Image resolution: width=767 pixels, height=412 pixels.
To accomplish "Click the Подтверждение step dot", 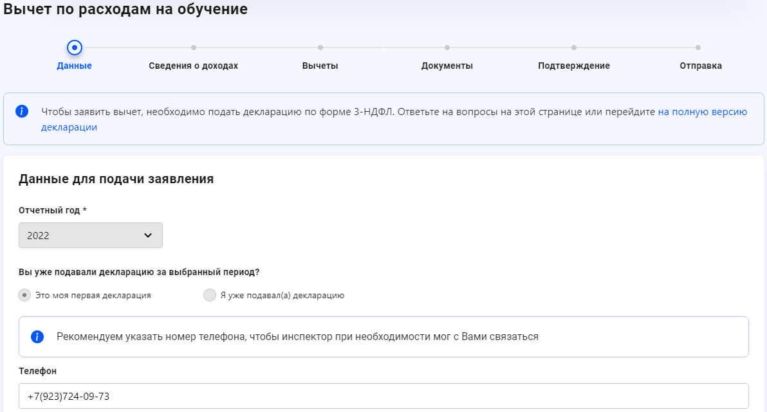I will coord(574,48).
